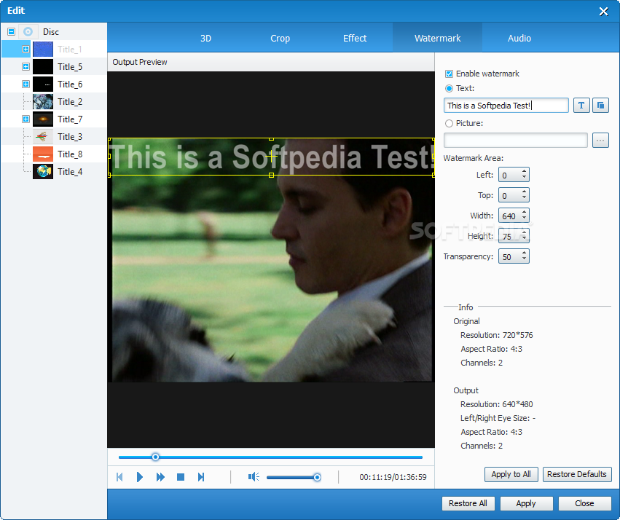620x520 pixels.
Task: Click the volume slider handle
Action: (x=317, y=477)
